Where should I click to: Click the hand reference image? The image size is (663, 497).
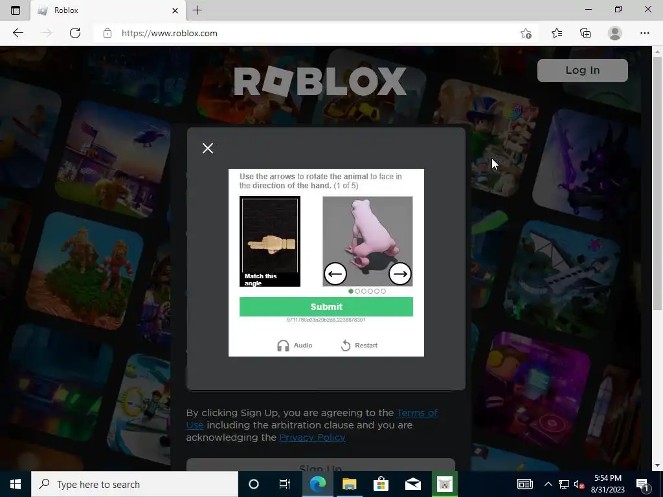(x=270, y=241)
